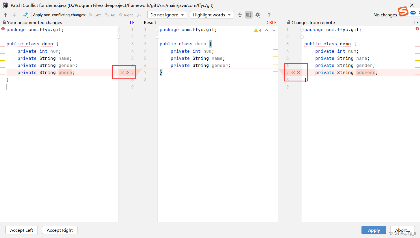Click the warning count indicator in Result

(x=258, y=30)
